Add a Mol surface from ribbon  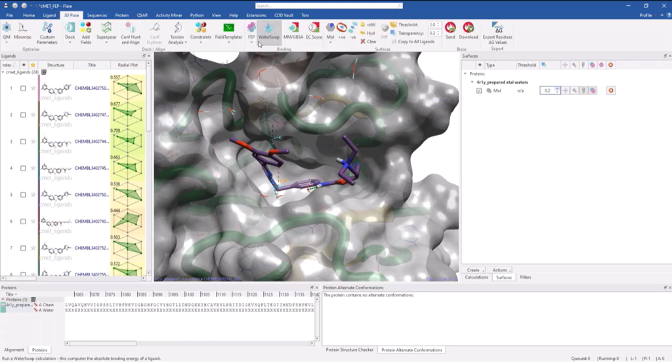point(330,31)
